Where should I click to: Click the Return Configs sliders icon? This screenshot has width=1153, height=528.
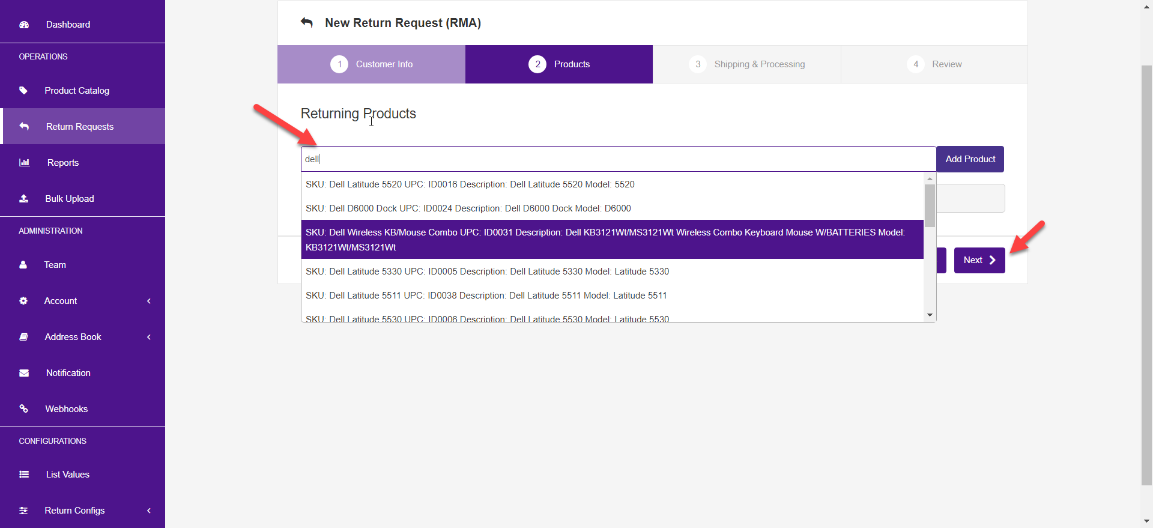click(23, 511)
